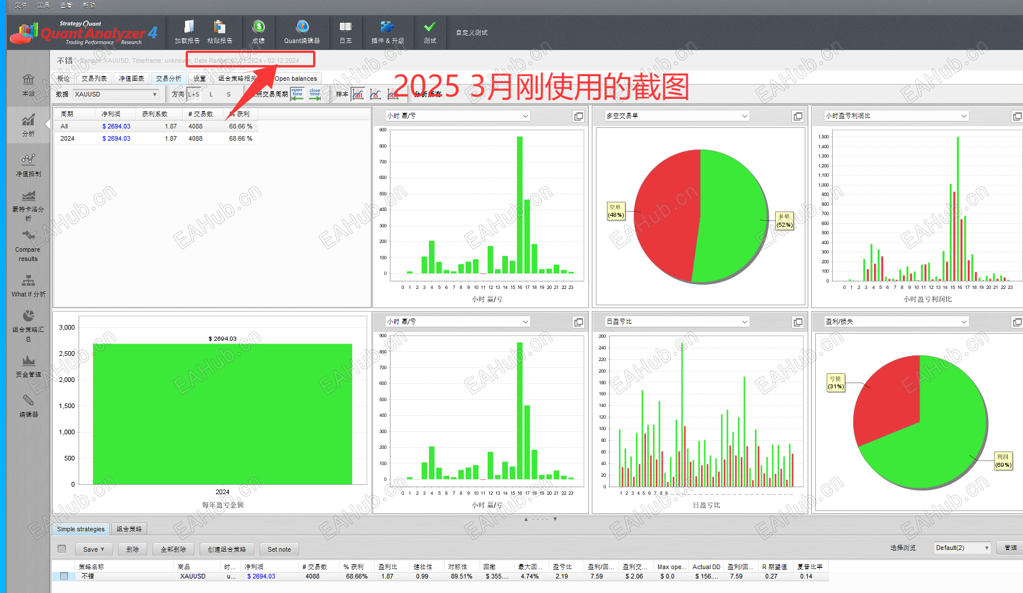The image size is (1023, 593).
Task: Toggle the L (long) direction button
Action: click(211, 94)
